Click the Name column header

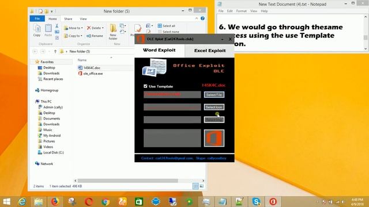82,60
